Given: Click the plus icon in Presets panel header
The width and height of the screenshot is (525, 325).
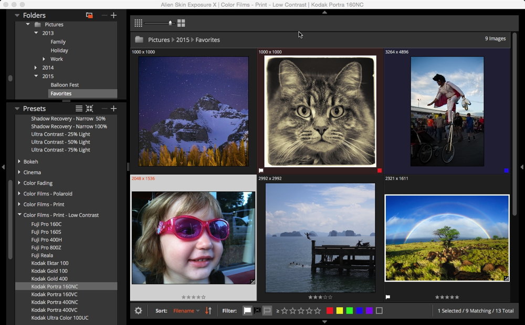Looking at the screenshot, I should (x=113, y=109).
